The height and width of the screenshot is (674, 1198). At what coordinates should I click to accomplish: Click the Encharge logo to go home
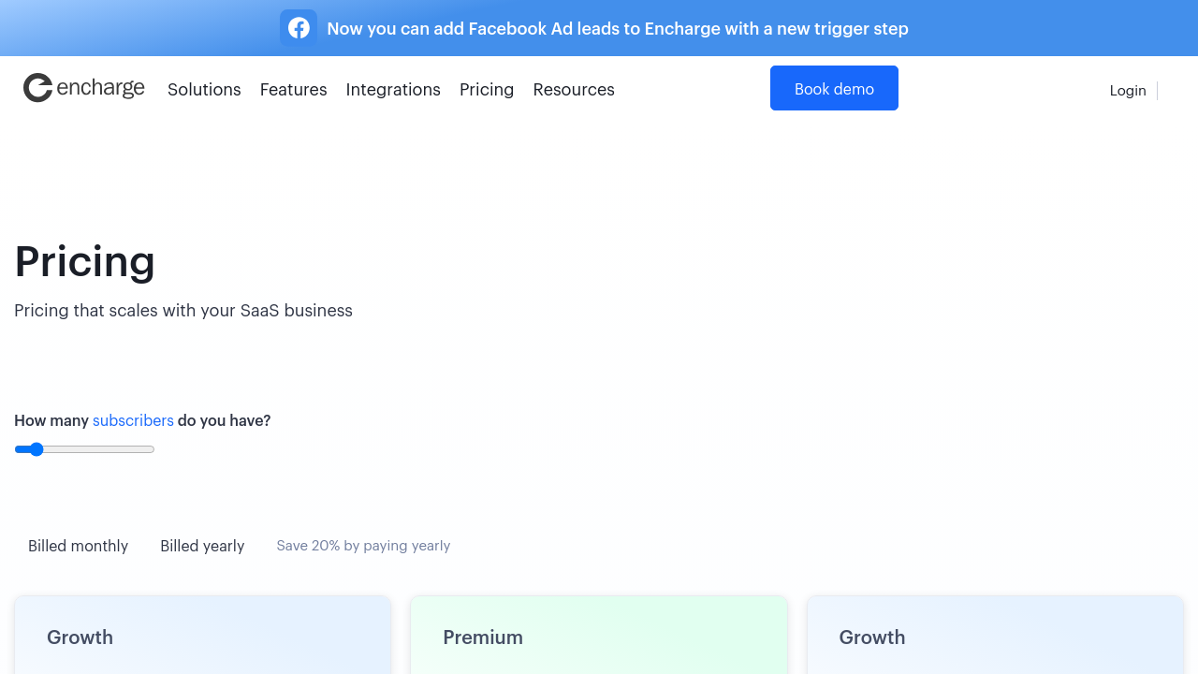tap(84, 88)
